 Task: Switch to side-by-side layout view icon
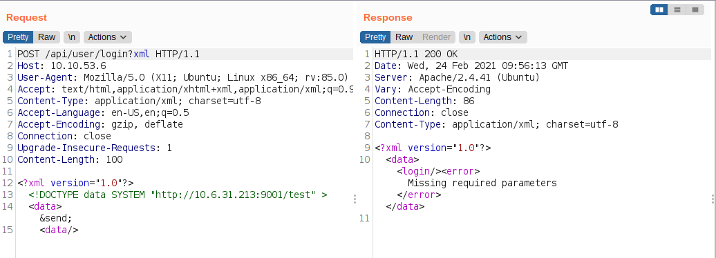659,10
